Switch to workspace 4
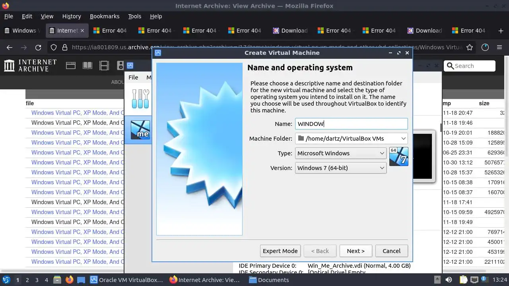This screenshot has width=509, height=286. click(46, 280)
